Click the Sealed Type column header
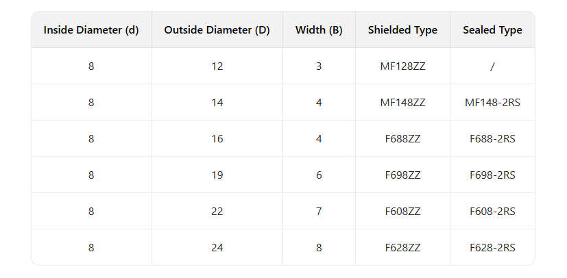 492,30
